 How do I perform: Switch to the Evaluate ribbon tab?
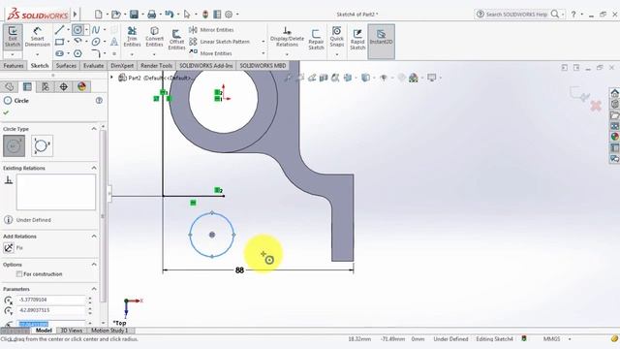[93, 66]
